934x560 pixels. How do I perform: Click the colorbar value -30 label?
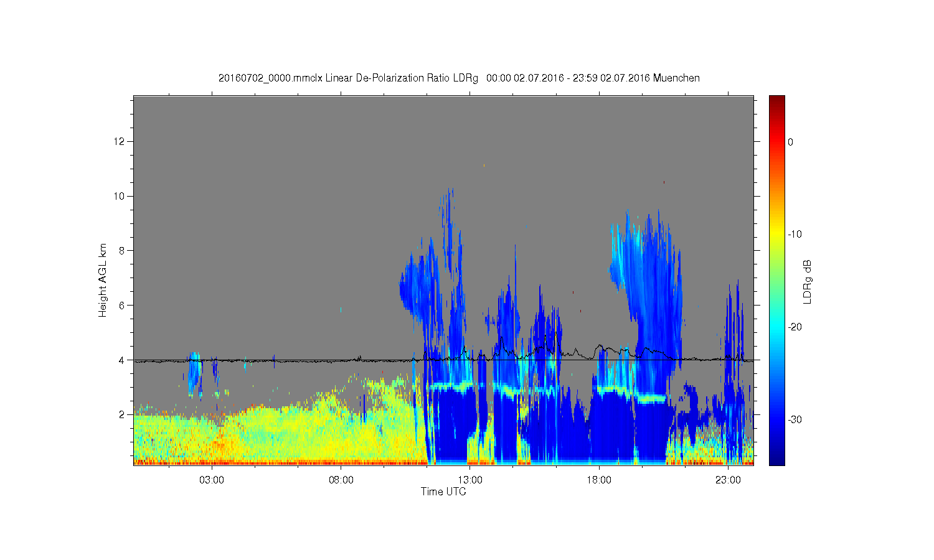point(795,420)
